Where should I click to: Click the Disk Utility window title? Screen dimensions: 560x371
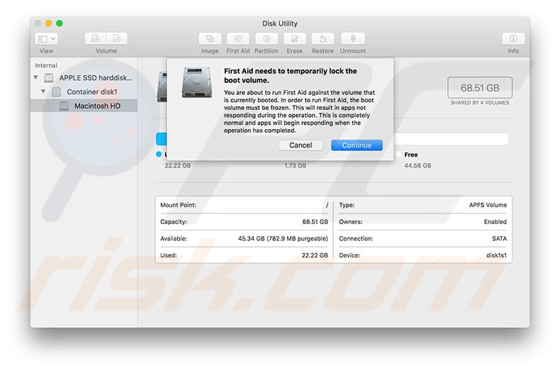point(279,23)
